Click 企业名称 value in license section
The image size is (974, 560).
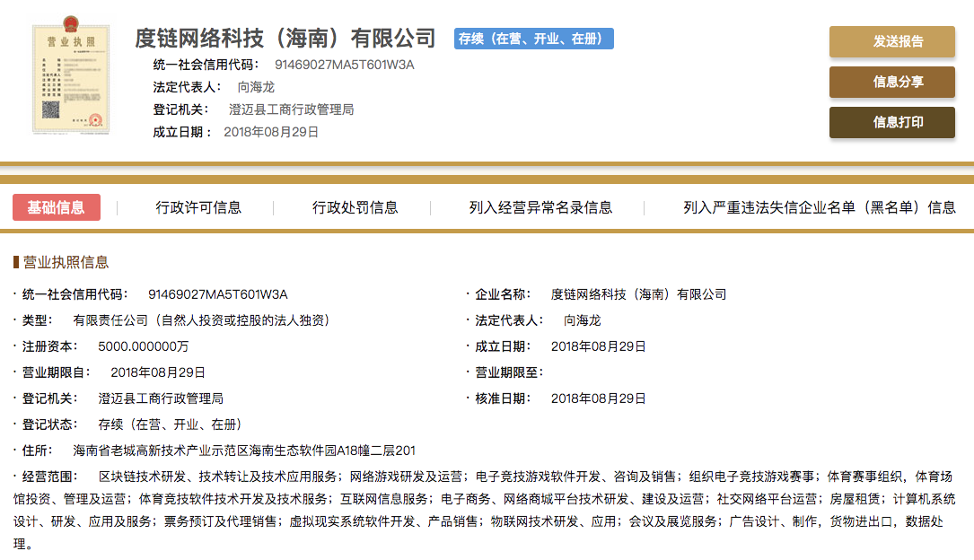tap(638, 294)
